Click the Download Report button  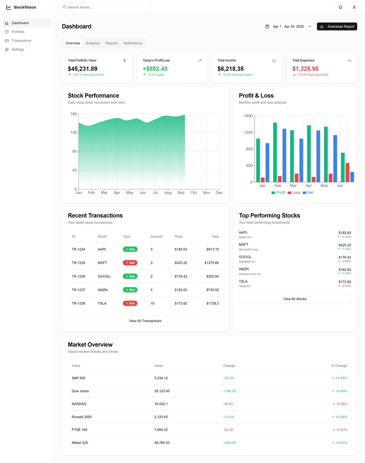pos(337,27)
